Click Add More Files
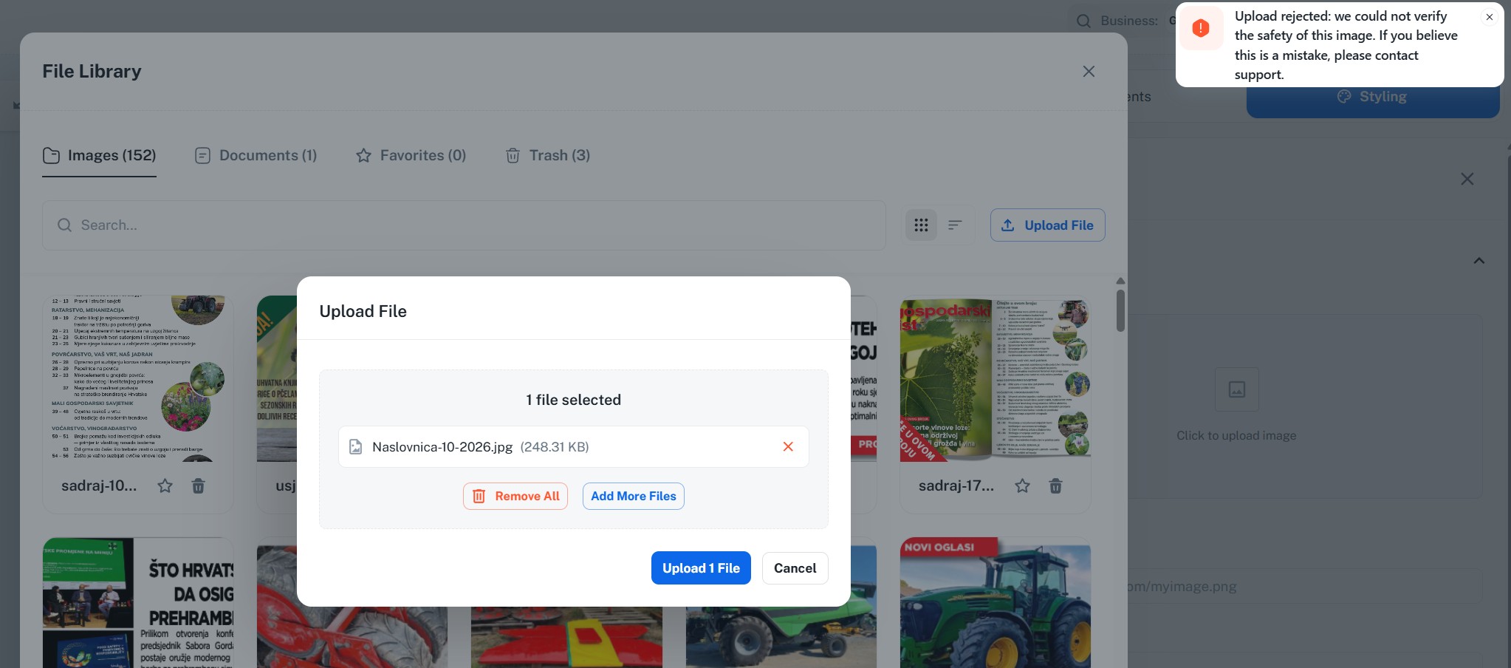 (634, 496)
